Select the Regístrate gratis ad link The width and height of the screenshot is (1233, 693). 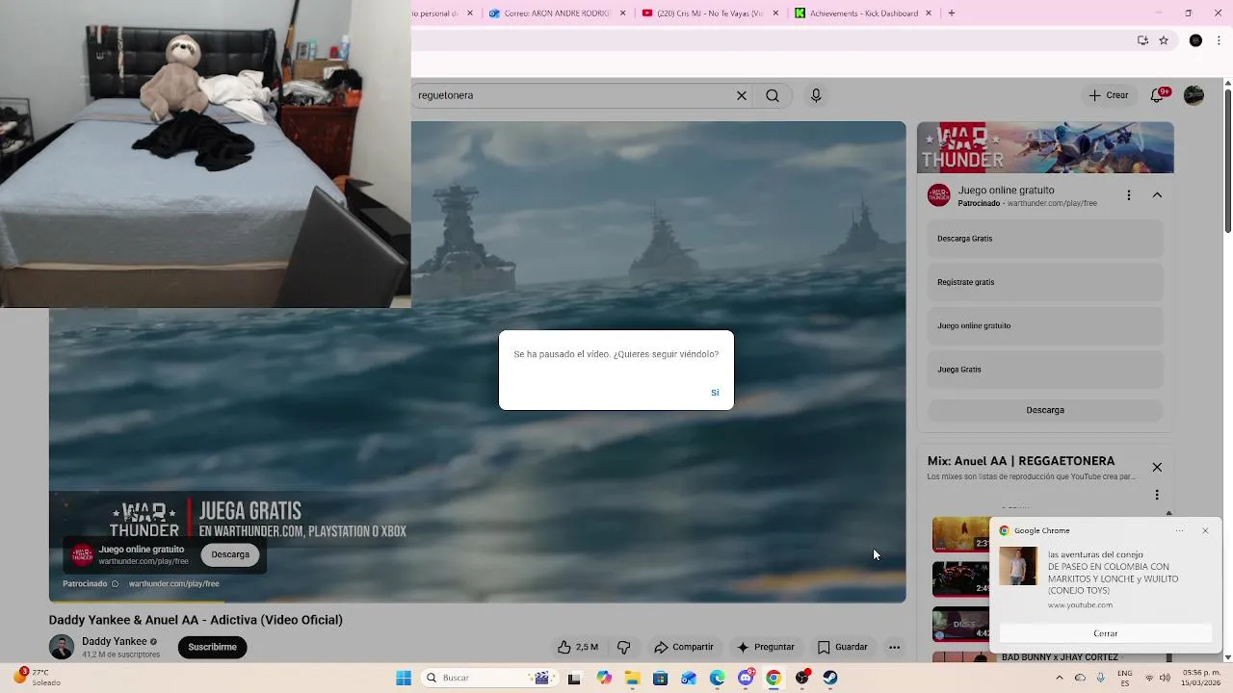1045,282
